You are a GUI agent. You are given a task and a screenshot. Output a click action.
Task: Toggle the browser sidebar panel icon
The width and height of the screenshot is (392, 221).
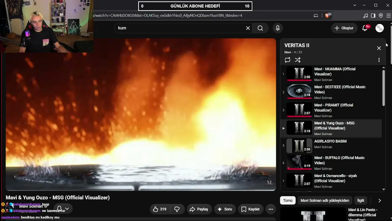click(x=373, y=16)
